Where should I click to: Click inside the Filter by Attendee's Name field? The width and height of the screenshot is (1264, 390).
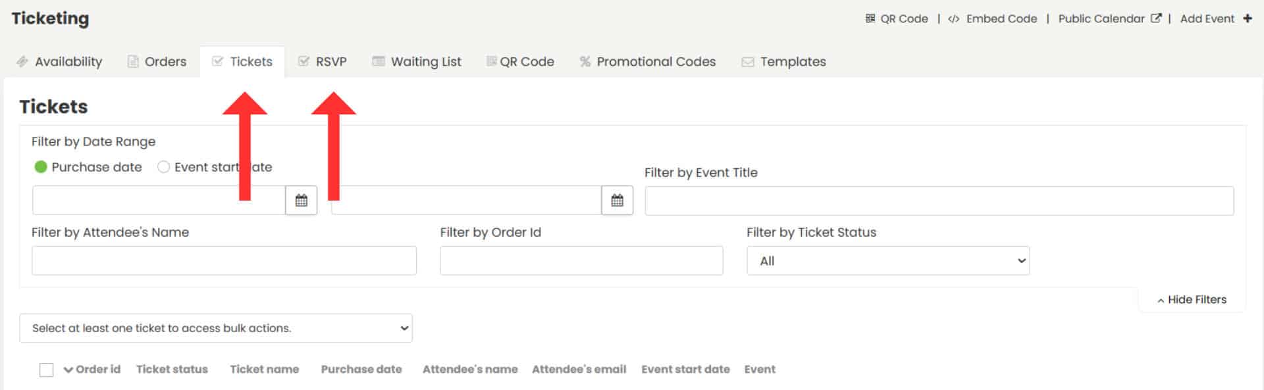click(224, 260)
